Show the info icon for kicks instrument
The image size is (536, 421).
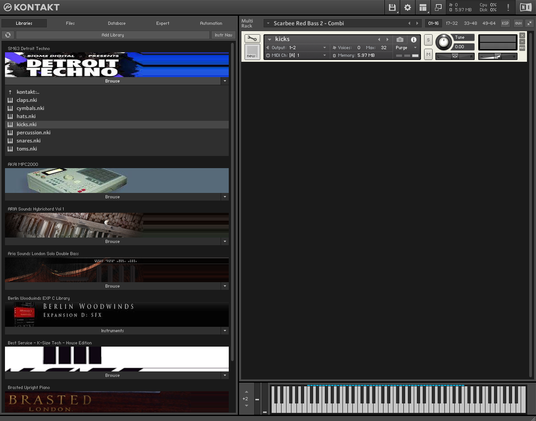[x=414, y=40]
